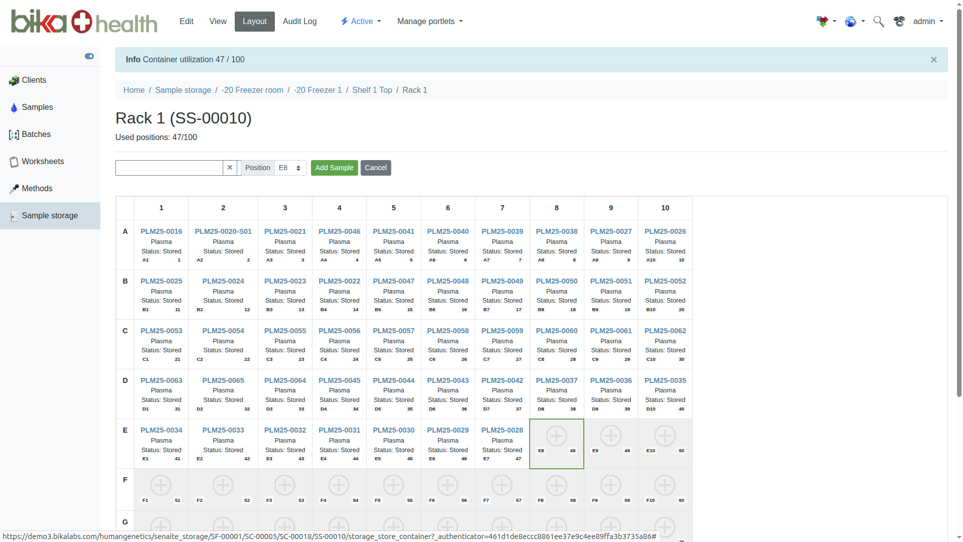The image size is (963, 542).
Task: Click the Batches icon in sidebar
Action: [14, 134]
